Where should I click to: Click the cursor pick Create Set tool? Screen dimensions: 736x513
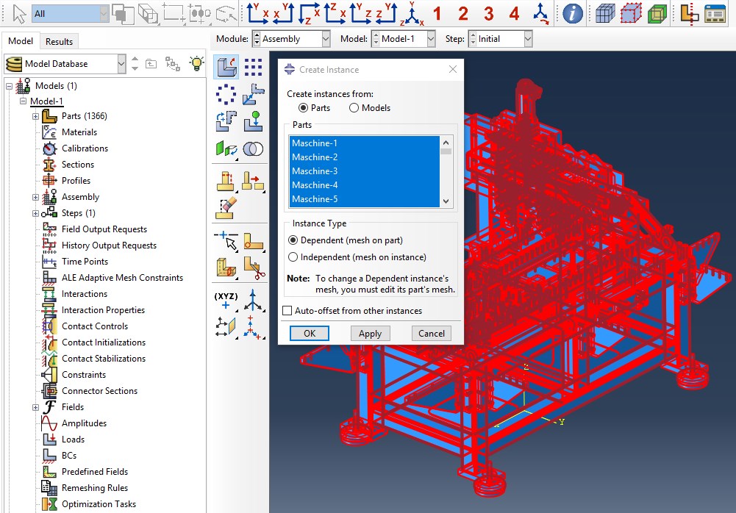point(226,241)
